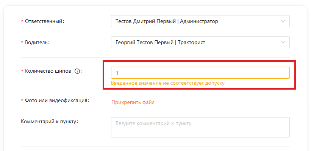Click the warning 'Введенное значение не соответствует допуску'

pyautogui.click(x=167, y=83)
